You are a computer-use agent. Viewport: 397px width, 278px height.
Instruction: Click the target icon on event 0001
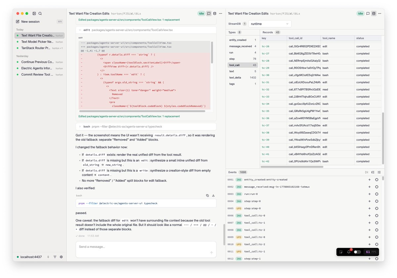pyautogui.click(x=376, y=180)
